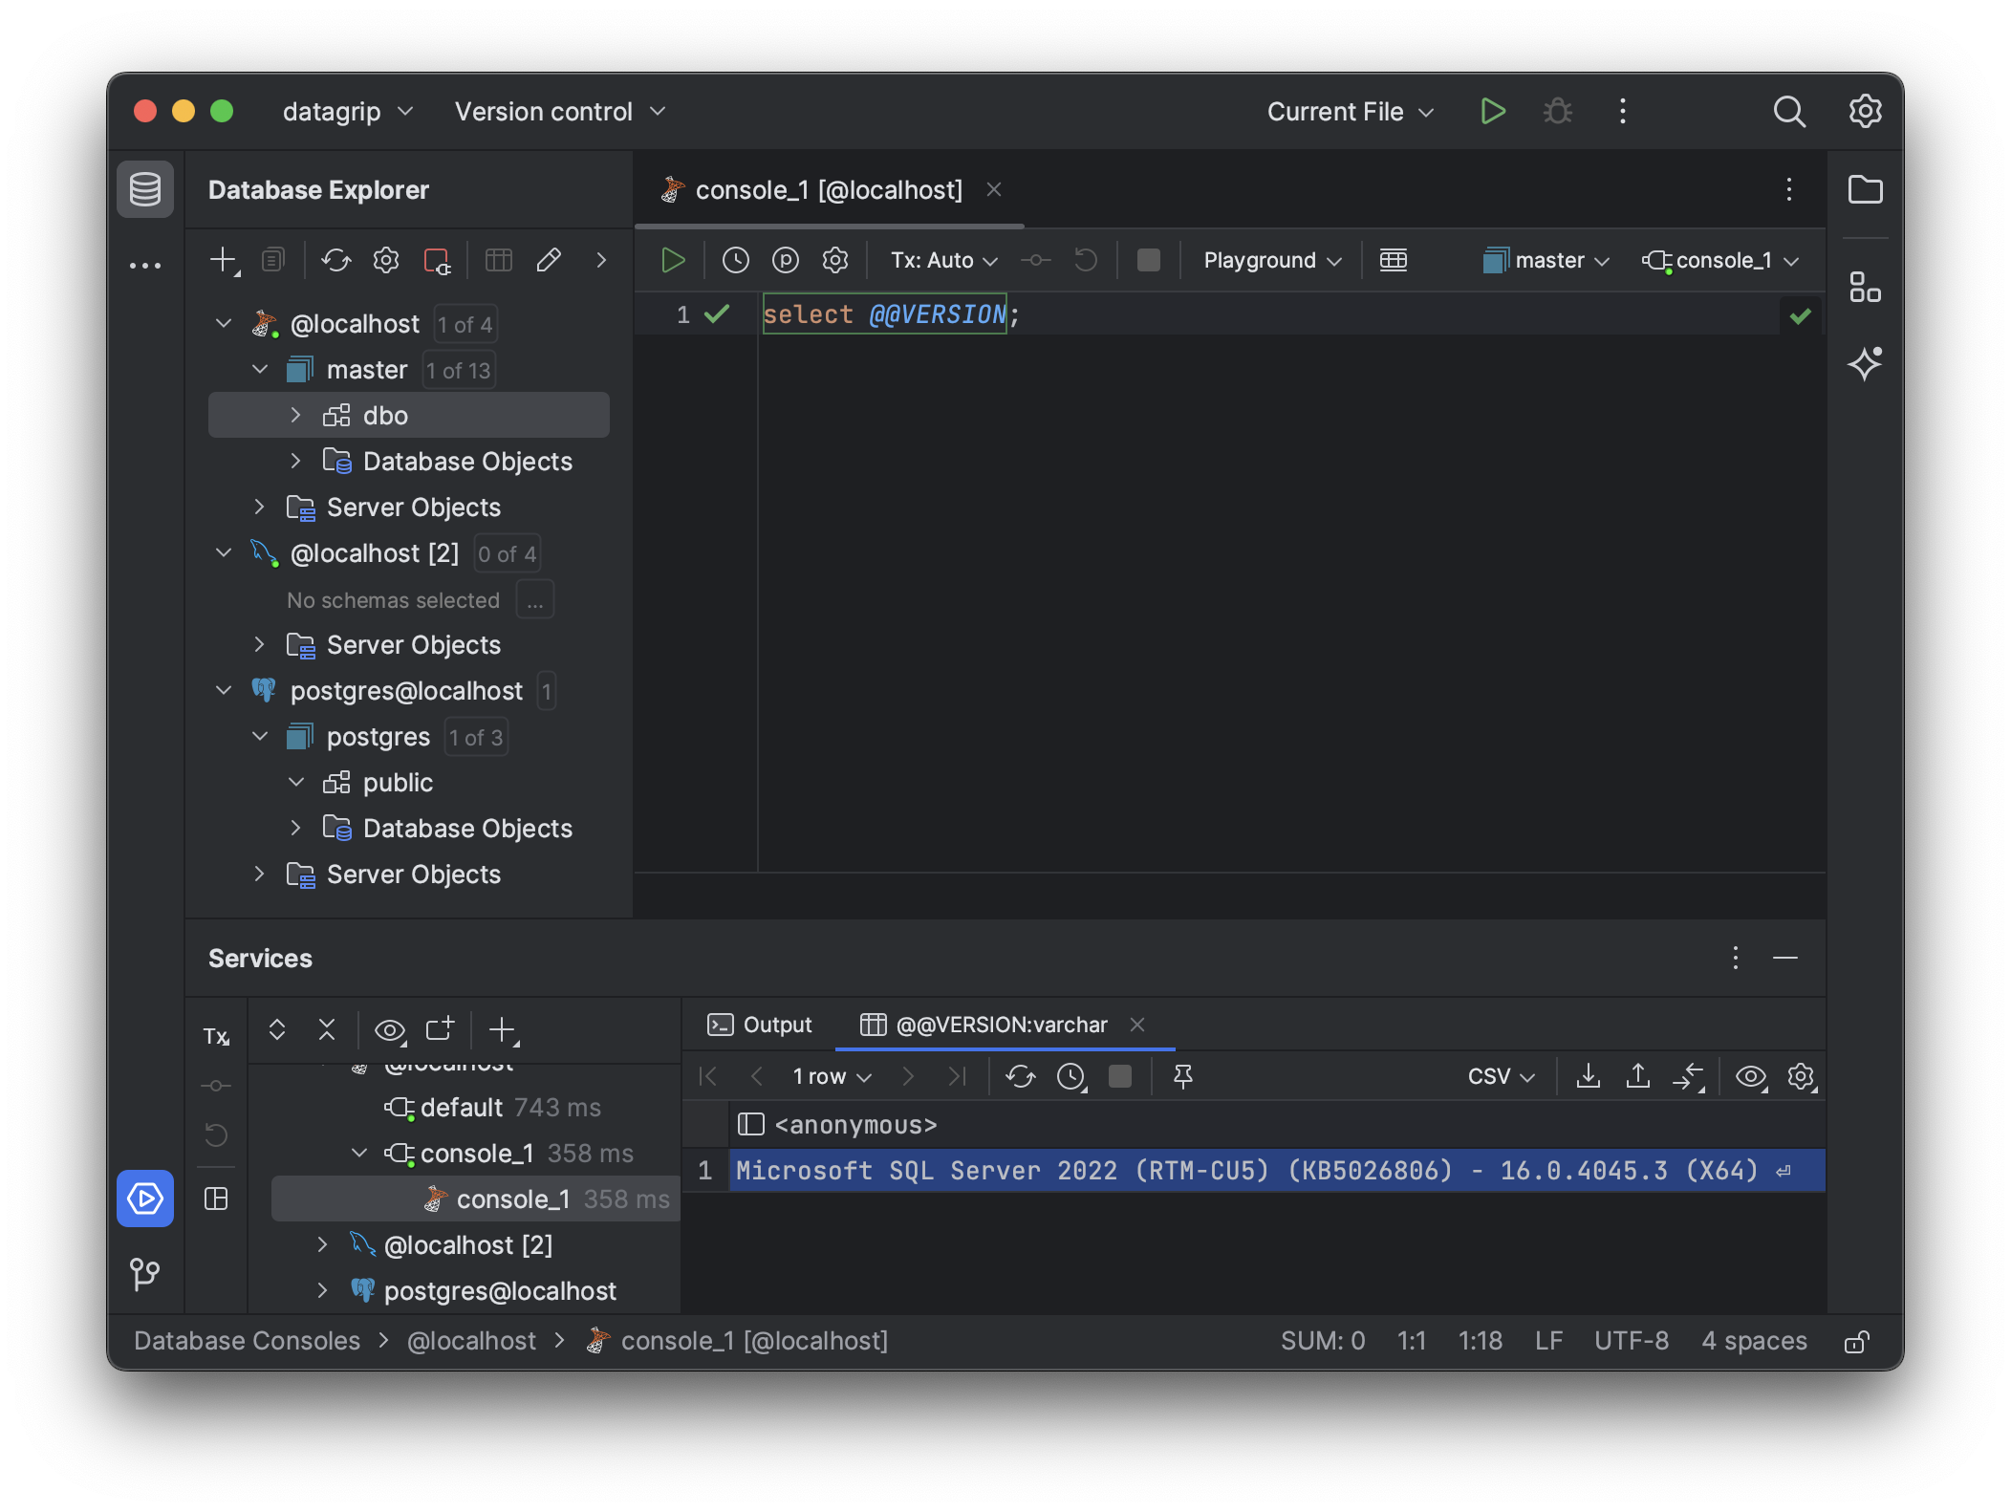Collapse the public schema node
Image resolution: width=2011 pixels, height=1512 pixels.
(296, 782)
